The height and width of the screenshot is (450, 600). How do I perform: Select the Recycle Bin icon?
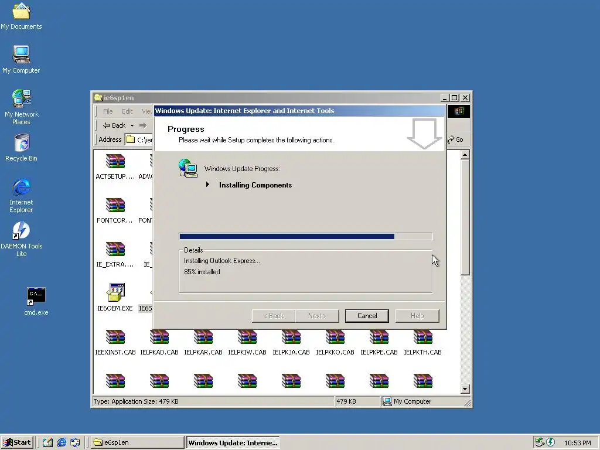tap(22, 147)
